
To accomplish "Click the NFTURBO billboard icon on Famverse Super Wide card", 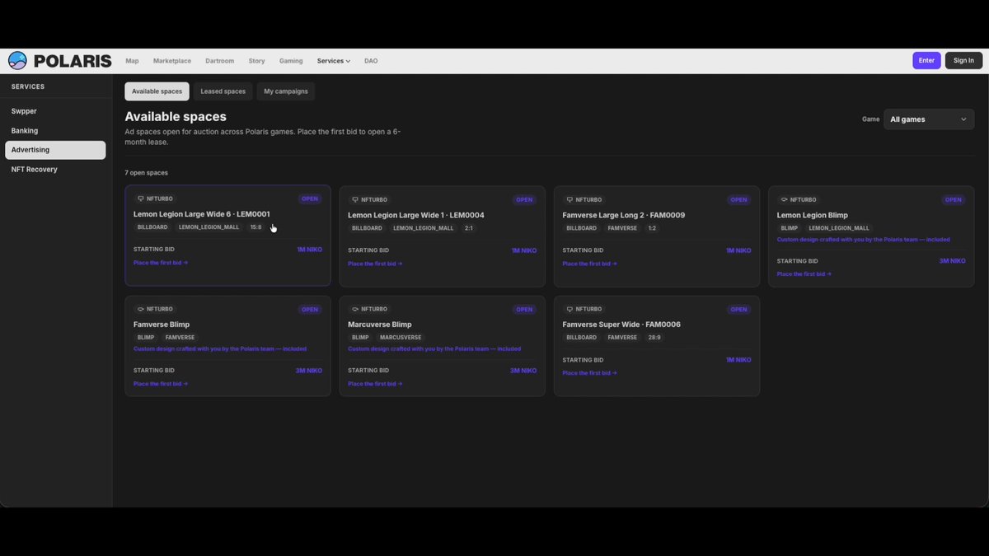I will [x=569, y=309].
